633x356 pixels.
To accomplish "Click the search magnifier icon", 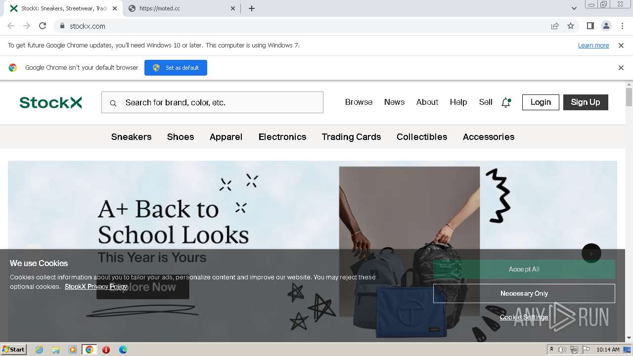I will (x=113, y=103).
